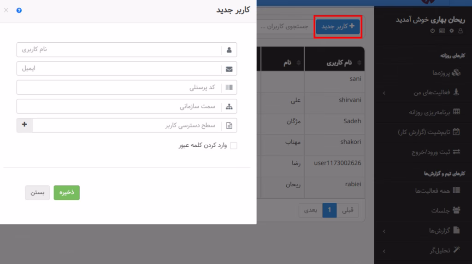Expand the گزارش‌ها sidebar submenu
The height and width of the screenshot is (264, 472).
[384, 230]
